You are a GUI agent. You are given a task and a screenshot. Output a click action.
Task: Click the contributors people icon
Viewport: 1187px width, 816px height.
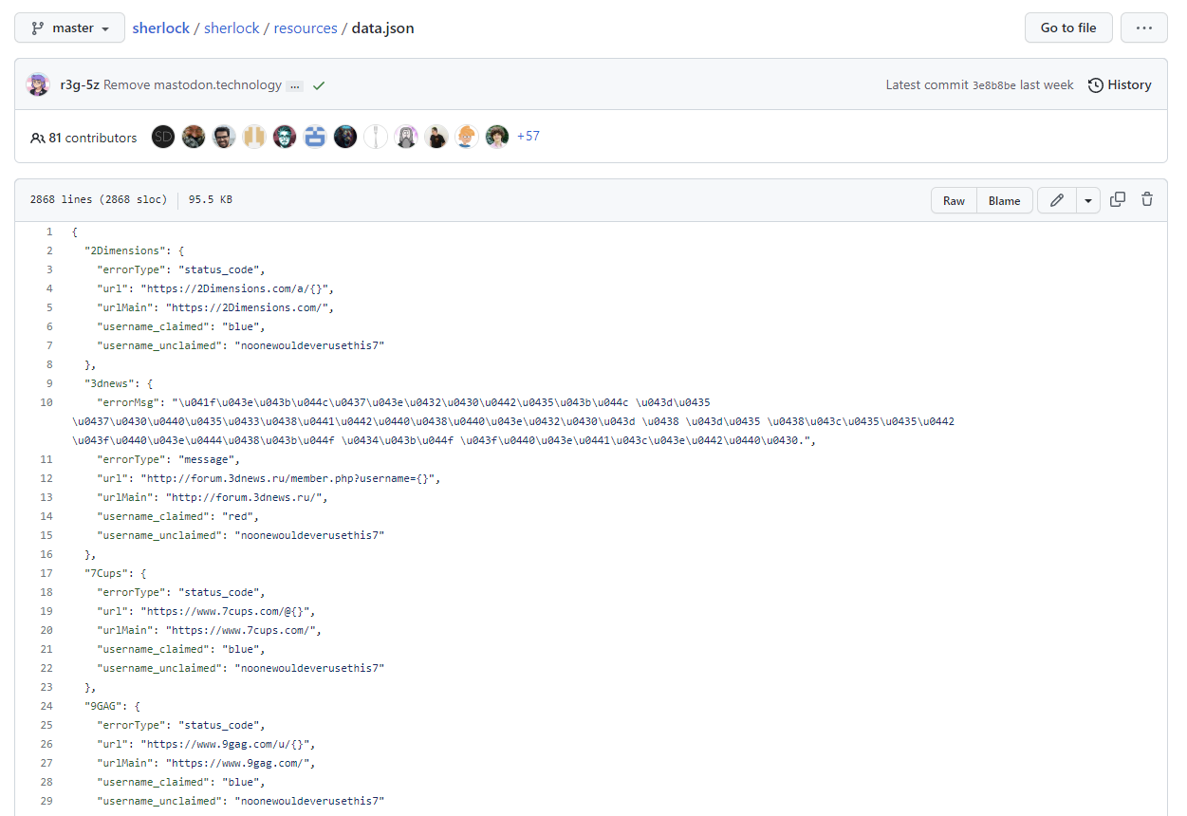38,138
